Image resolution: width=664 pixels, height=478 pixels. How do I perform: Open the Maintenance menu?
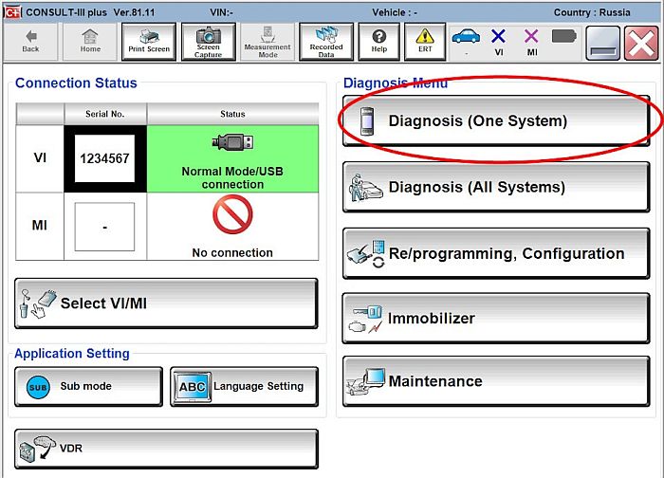click(x=496, y=381)
